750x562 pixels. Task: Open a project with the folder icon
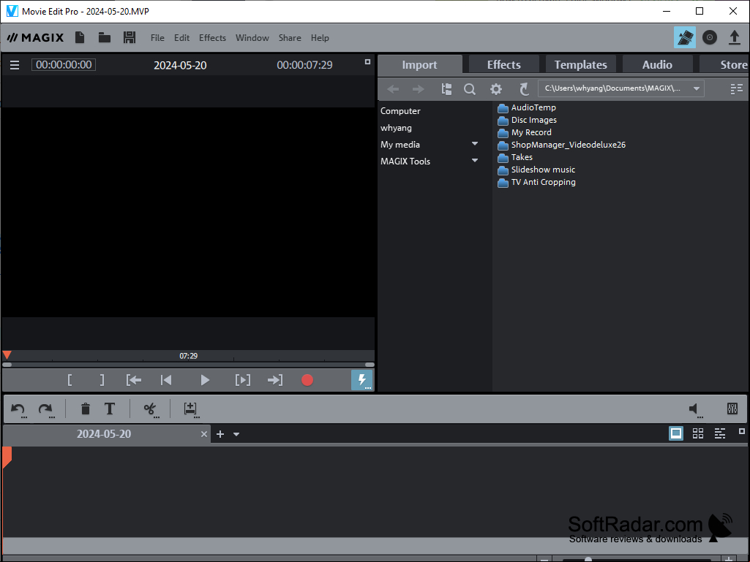click(105, 37)
